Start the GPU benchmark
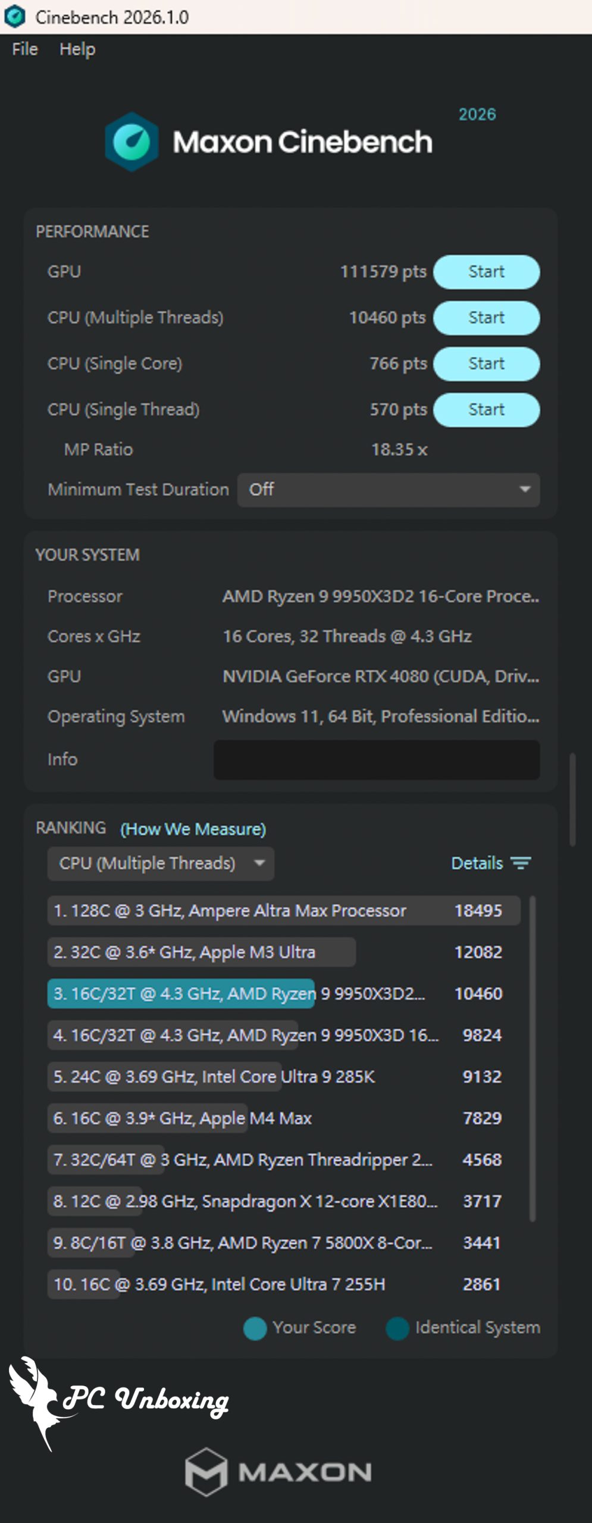 [486, 272]
